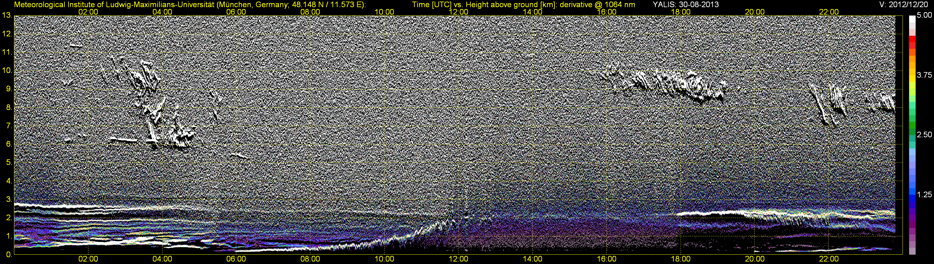934x264 pixels.
Task: Click the 14:00 label on the bottom time axis
Action: coord(533,259)
